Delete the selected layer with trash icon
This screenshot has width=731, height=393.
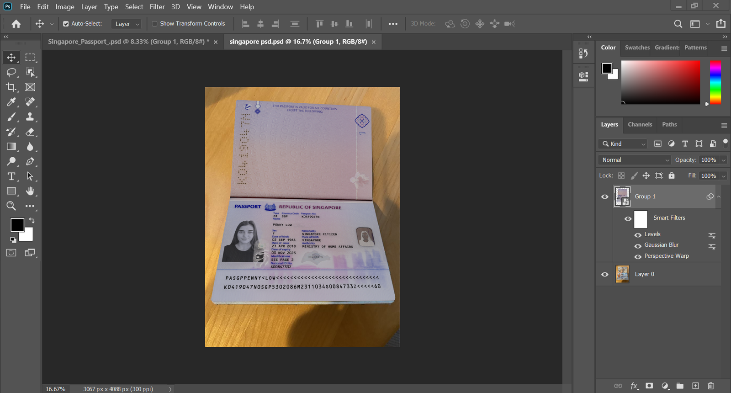coord(710,386)
